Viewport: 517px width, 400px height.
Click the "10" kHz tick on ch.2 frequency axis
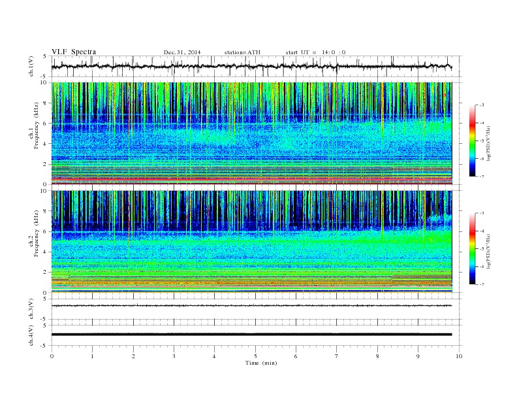point(44,191)
